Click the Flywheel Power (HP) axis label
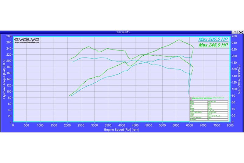 (240, 79)
